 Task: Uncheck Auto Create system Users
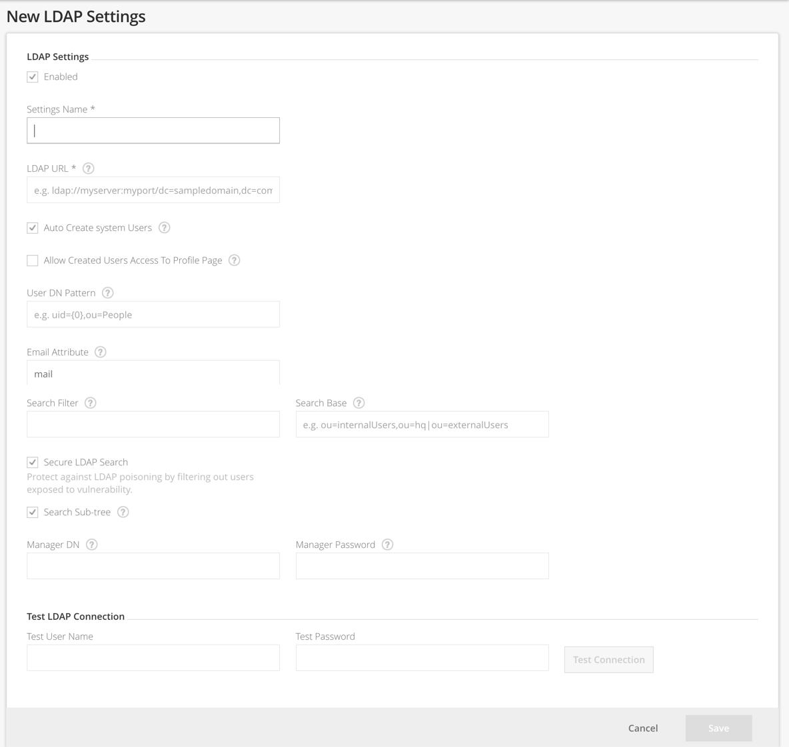[32, 228]
